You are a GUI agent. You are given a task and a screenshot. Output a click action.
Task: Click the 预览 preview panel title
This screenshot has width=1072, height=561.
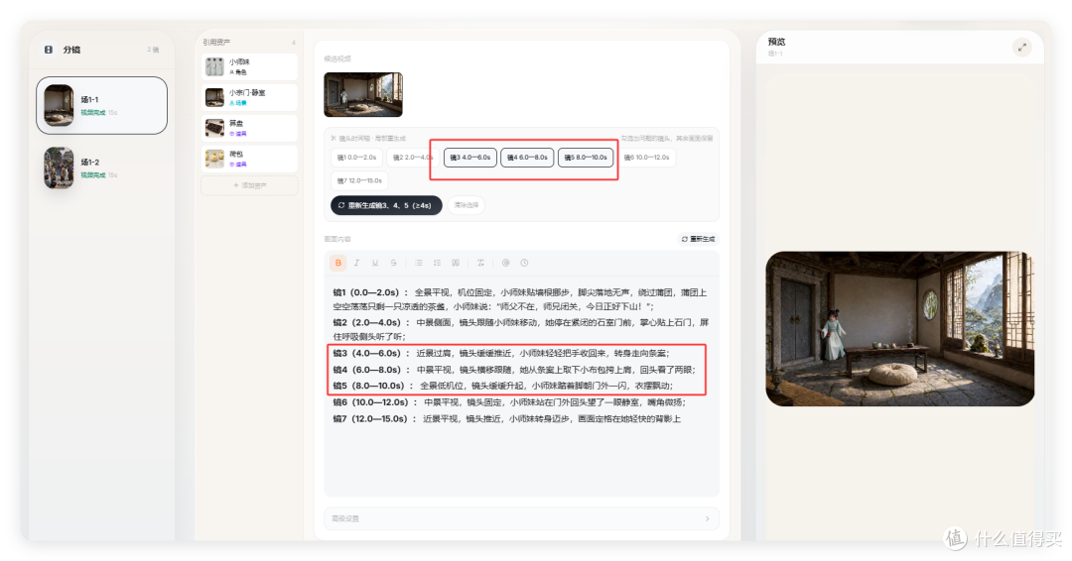[x=776, y=42]
